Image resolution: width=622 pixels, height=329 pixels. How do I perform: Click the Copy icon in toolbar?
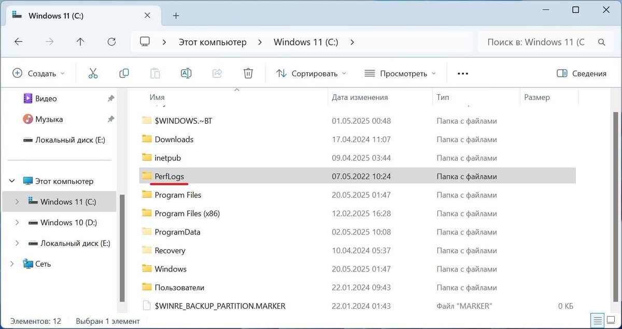124,73
